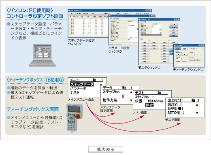Click the モニタ画面 caption
Screen dimensions: 211x155
point(173,120)
